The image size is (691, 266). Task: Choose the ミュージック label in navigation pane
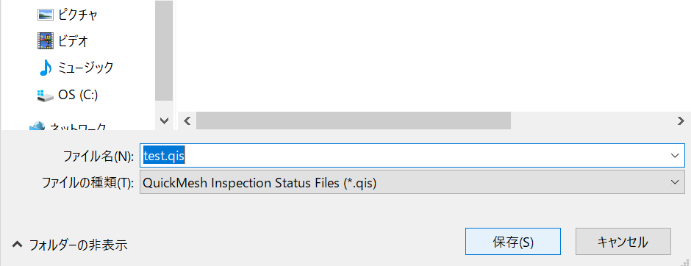point(85,68)
